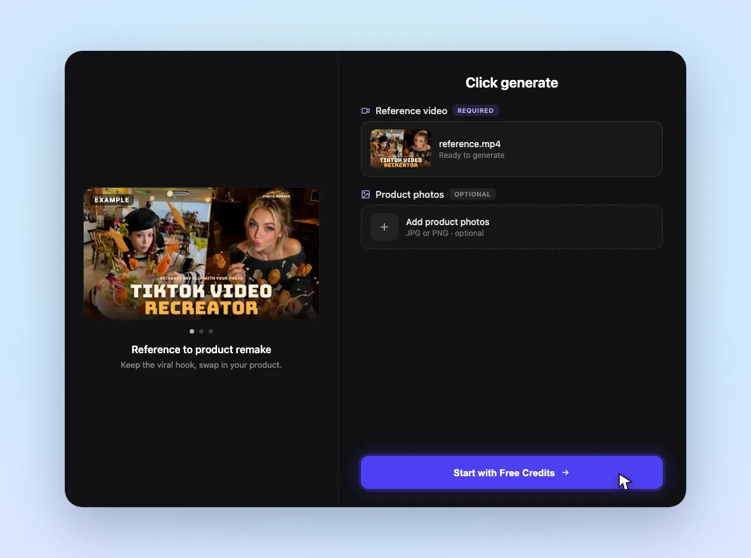Click the OPTIONAL badge
751x558 pixels.
pyautogui.click(x=473, y=195)
